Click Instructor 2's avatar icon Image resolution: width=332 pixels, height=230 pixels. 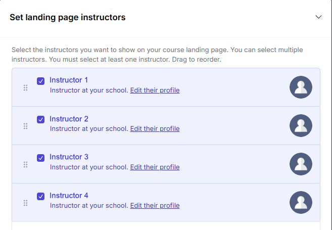(x=301, y=126)
